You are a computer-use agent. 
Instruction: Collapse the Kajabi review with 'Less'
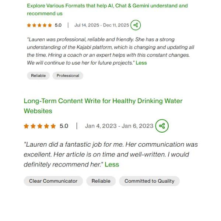click(141, 63)
